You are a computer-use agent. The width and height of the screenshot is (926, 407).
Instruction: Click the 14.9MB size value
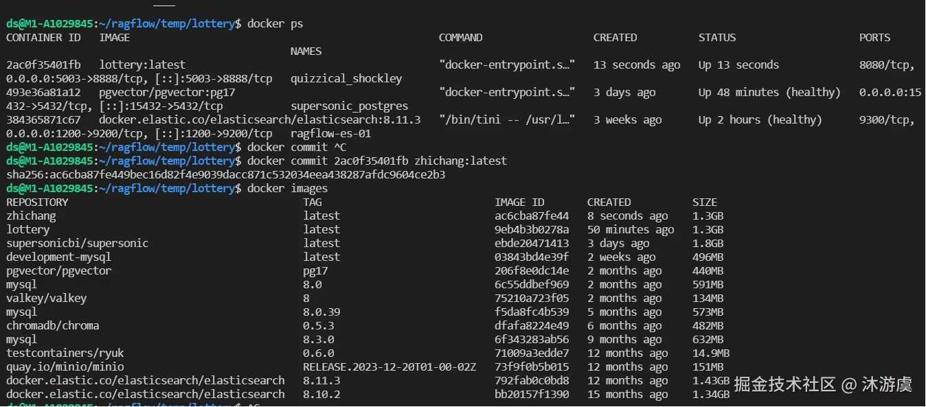[710, 353]
